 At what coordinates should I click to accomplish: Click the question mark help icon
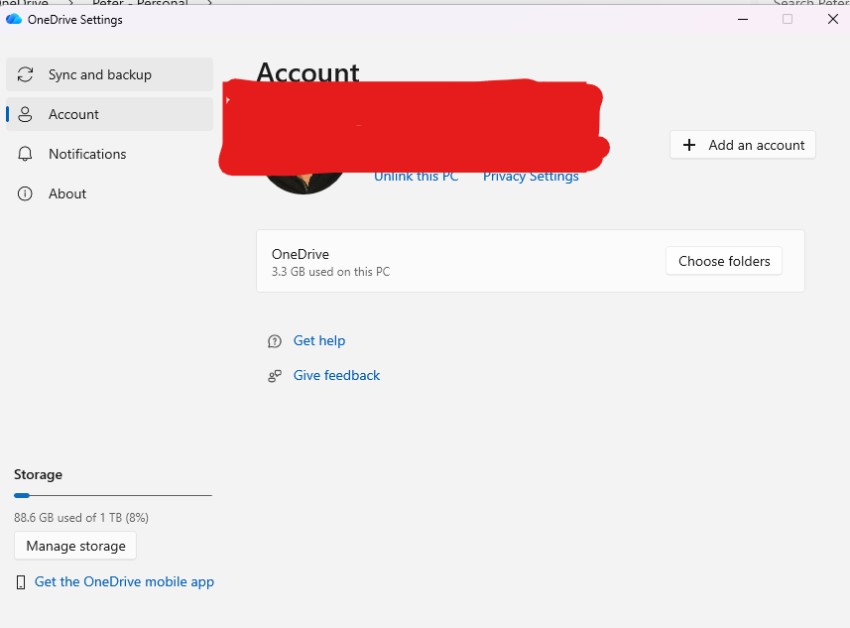[x=275, y=341]
